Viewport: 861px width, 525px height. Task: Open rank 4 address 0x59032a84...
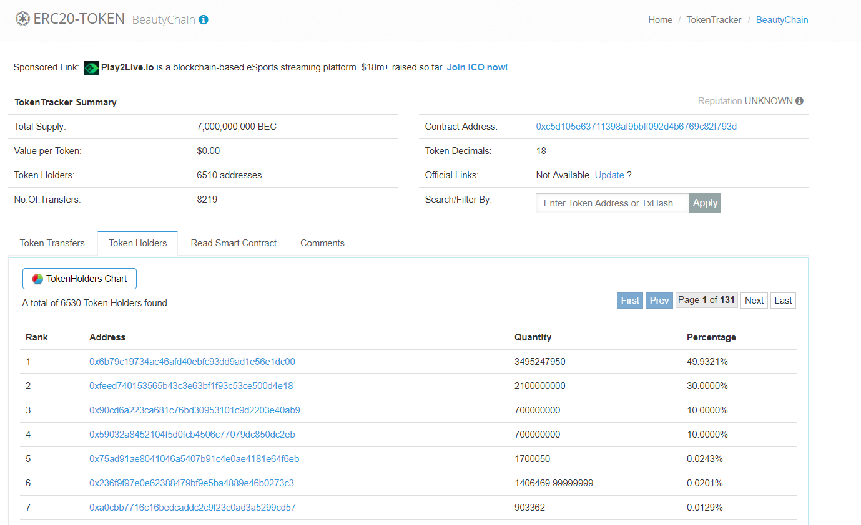click(x=192, y=435)
